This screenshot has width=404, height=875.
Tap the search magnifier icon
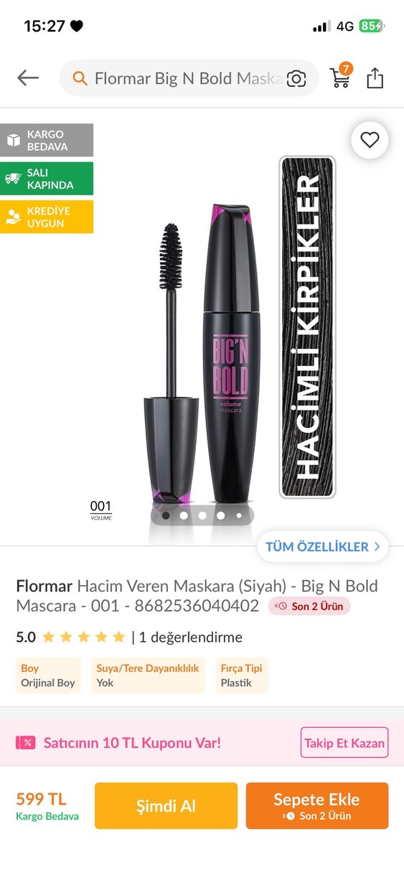(x=80, y=78)
